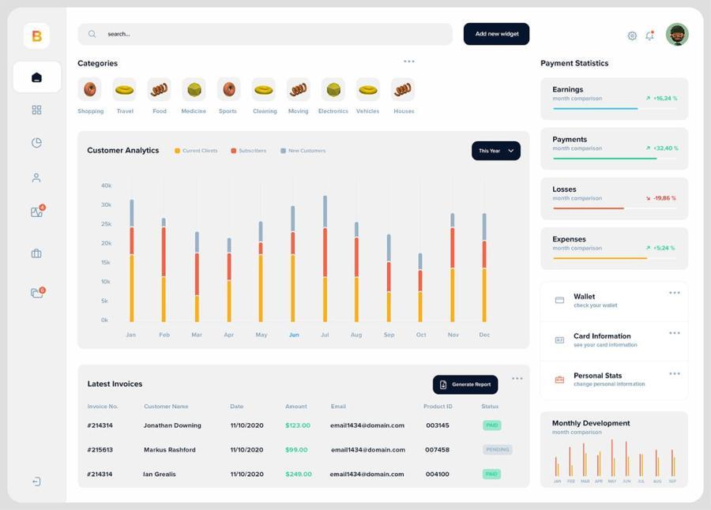The width and height of the screenshot is (711, 510).
Task: Select the Sports category icon
Action: coord(228,89)
